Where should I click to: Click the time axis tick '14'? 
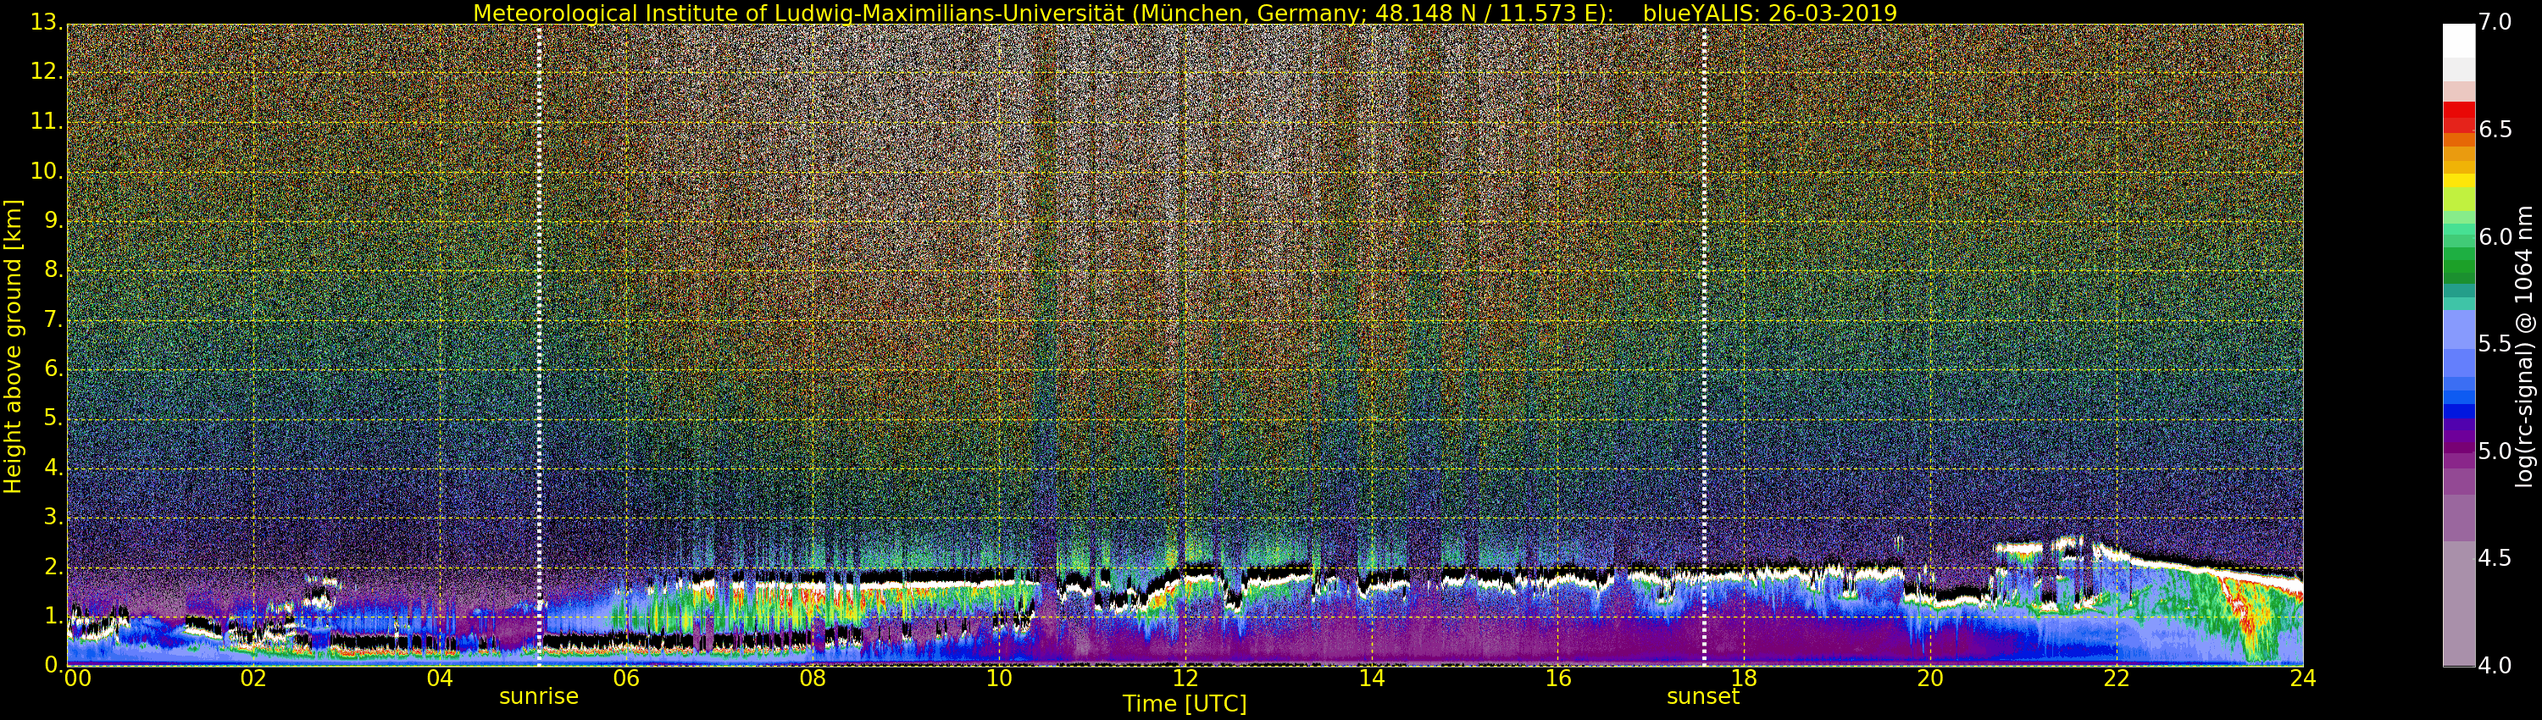pyautogui.click(x=1372, y=678)
